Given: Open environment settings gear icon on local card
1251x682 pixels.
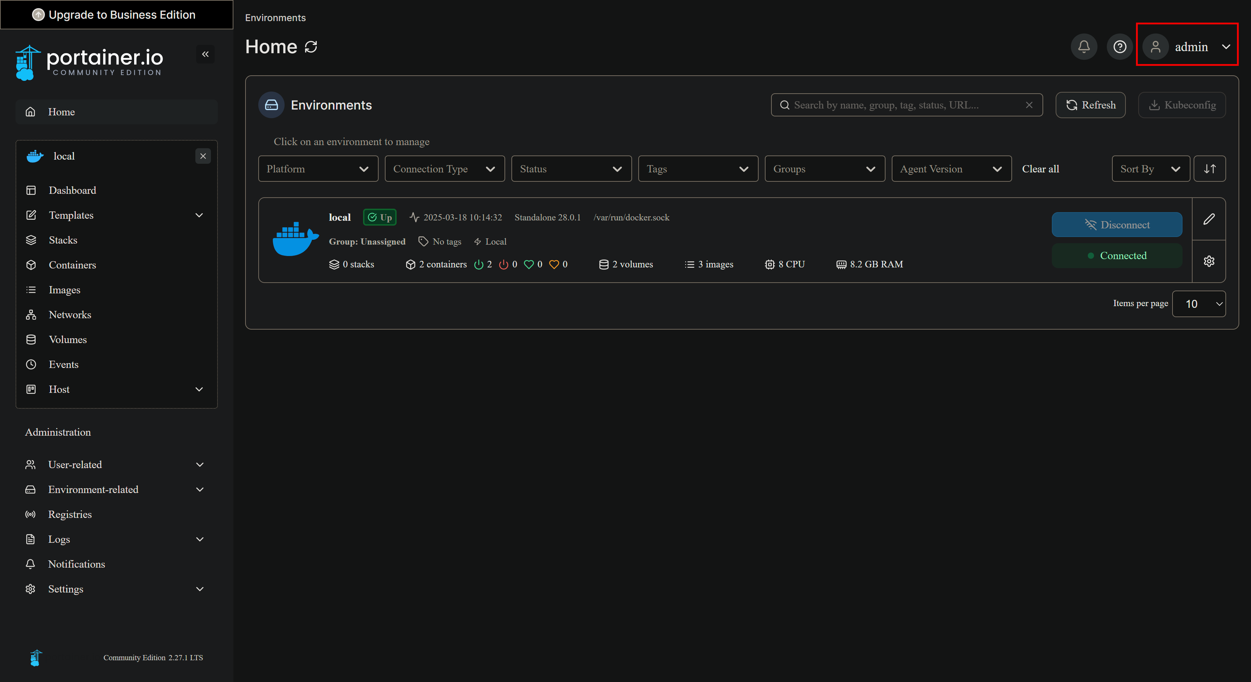Looking at the screenshot, I should pyautogui.click(x=1209, y=261).
